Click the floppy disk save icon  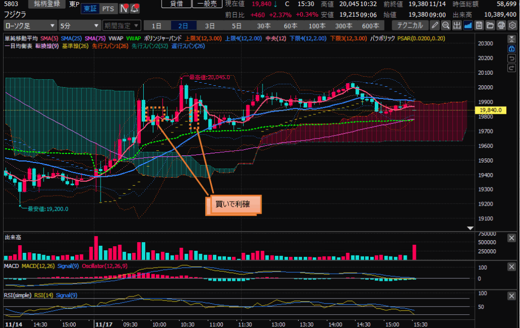479,25
